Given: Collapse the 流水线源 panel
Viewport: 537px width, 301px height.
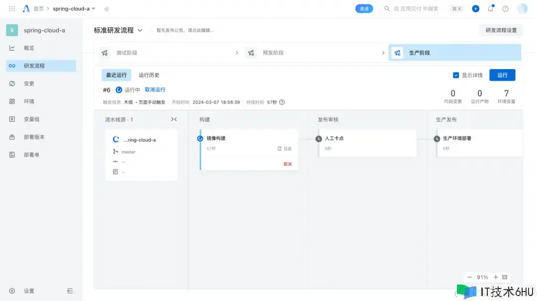Looking at the screenshot, I should pos(174,119).
